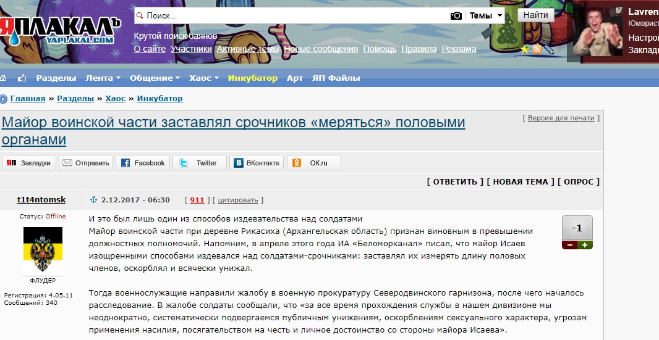The height and width of the screenshot is (340, 659).
Task: Click the ОТВЕТИТЬ reply link
Action: click(x=455, y=181)
